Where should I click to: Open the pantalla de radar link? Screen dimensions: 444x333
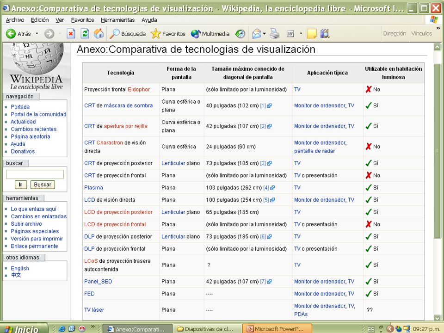[x=314, y=151]
